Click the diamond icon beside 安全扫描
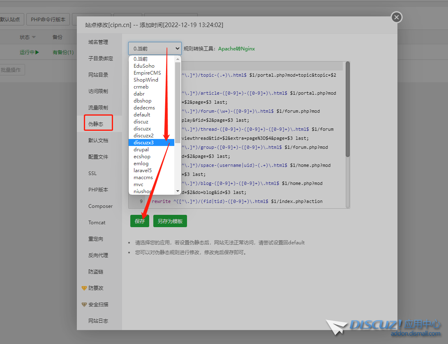This screenshot has width=448, height=344. [84, 305]
